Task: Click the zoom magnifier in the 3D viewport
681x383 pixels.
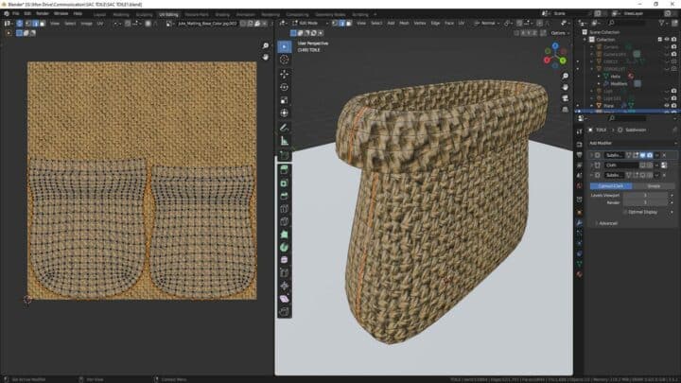Action: pos(565,76)
